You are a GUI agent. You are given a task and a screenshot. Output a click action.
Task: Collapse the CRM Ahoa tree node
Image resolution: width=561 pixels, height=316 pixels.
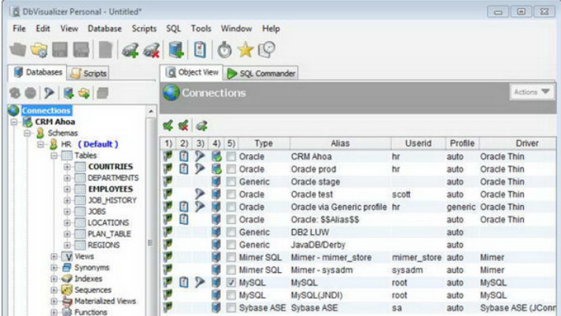tap(14, 122)
